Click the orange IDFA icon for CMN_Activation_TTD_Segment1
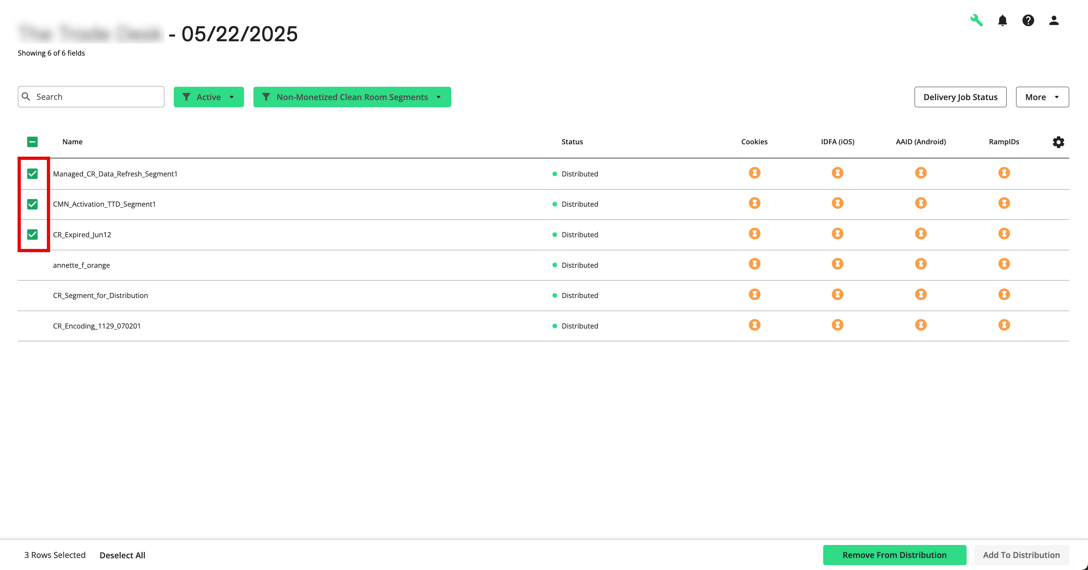Image resolution: width=1088 pixels, height=570 pixels. click(837, 203)
